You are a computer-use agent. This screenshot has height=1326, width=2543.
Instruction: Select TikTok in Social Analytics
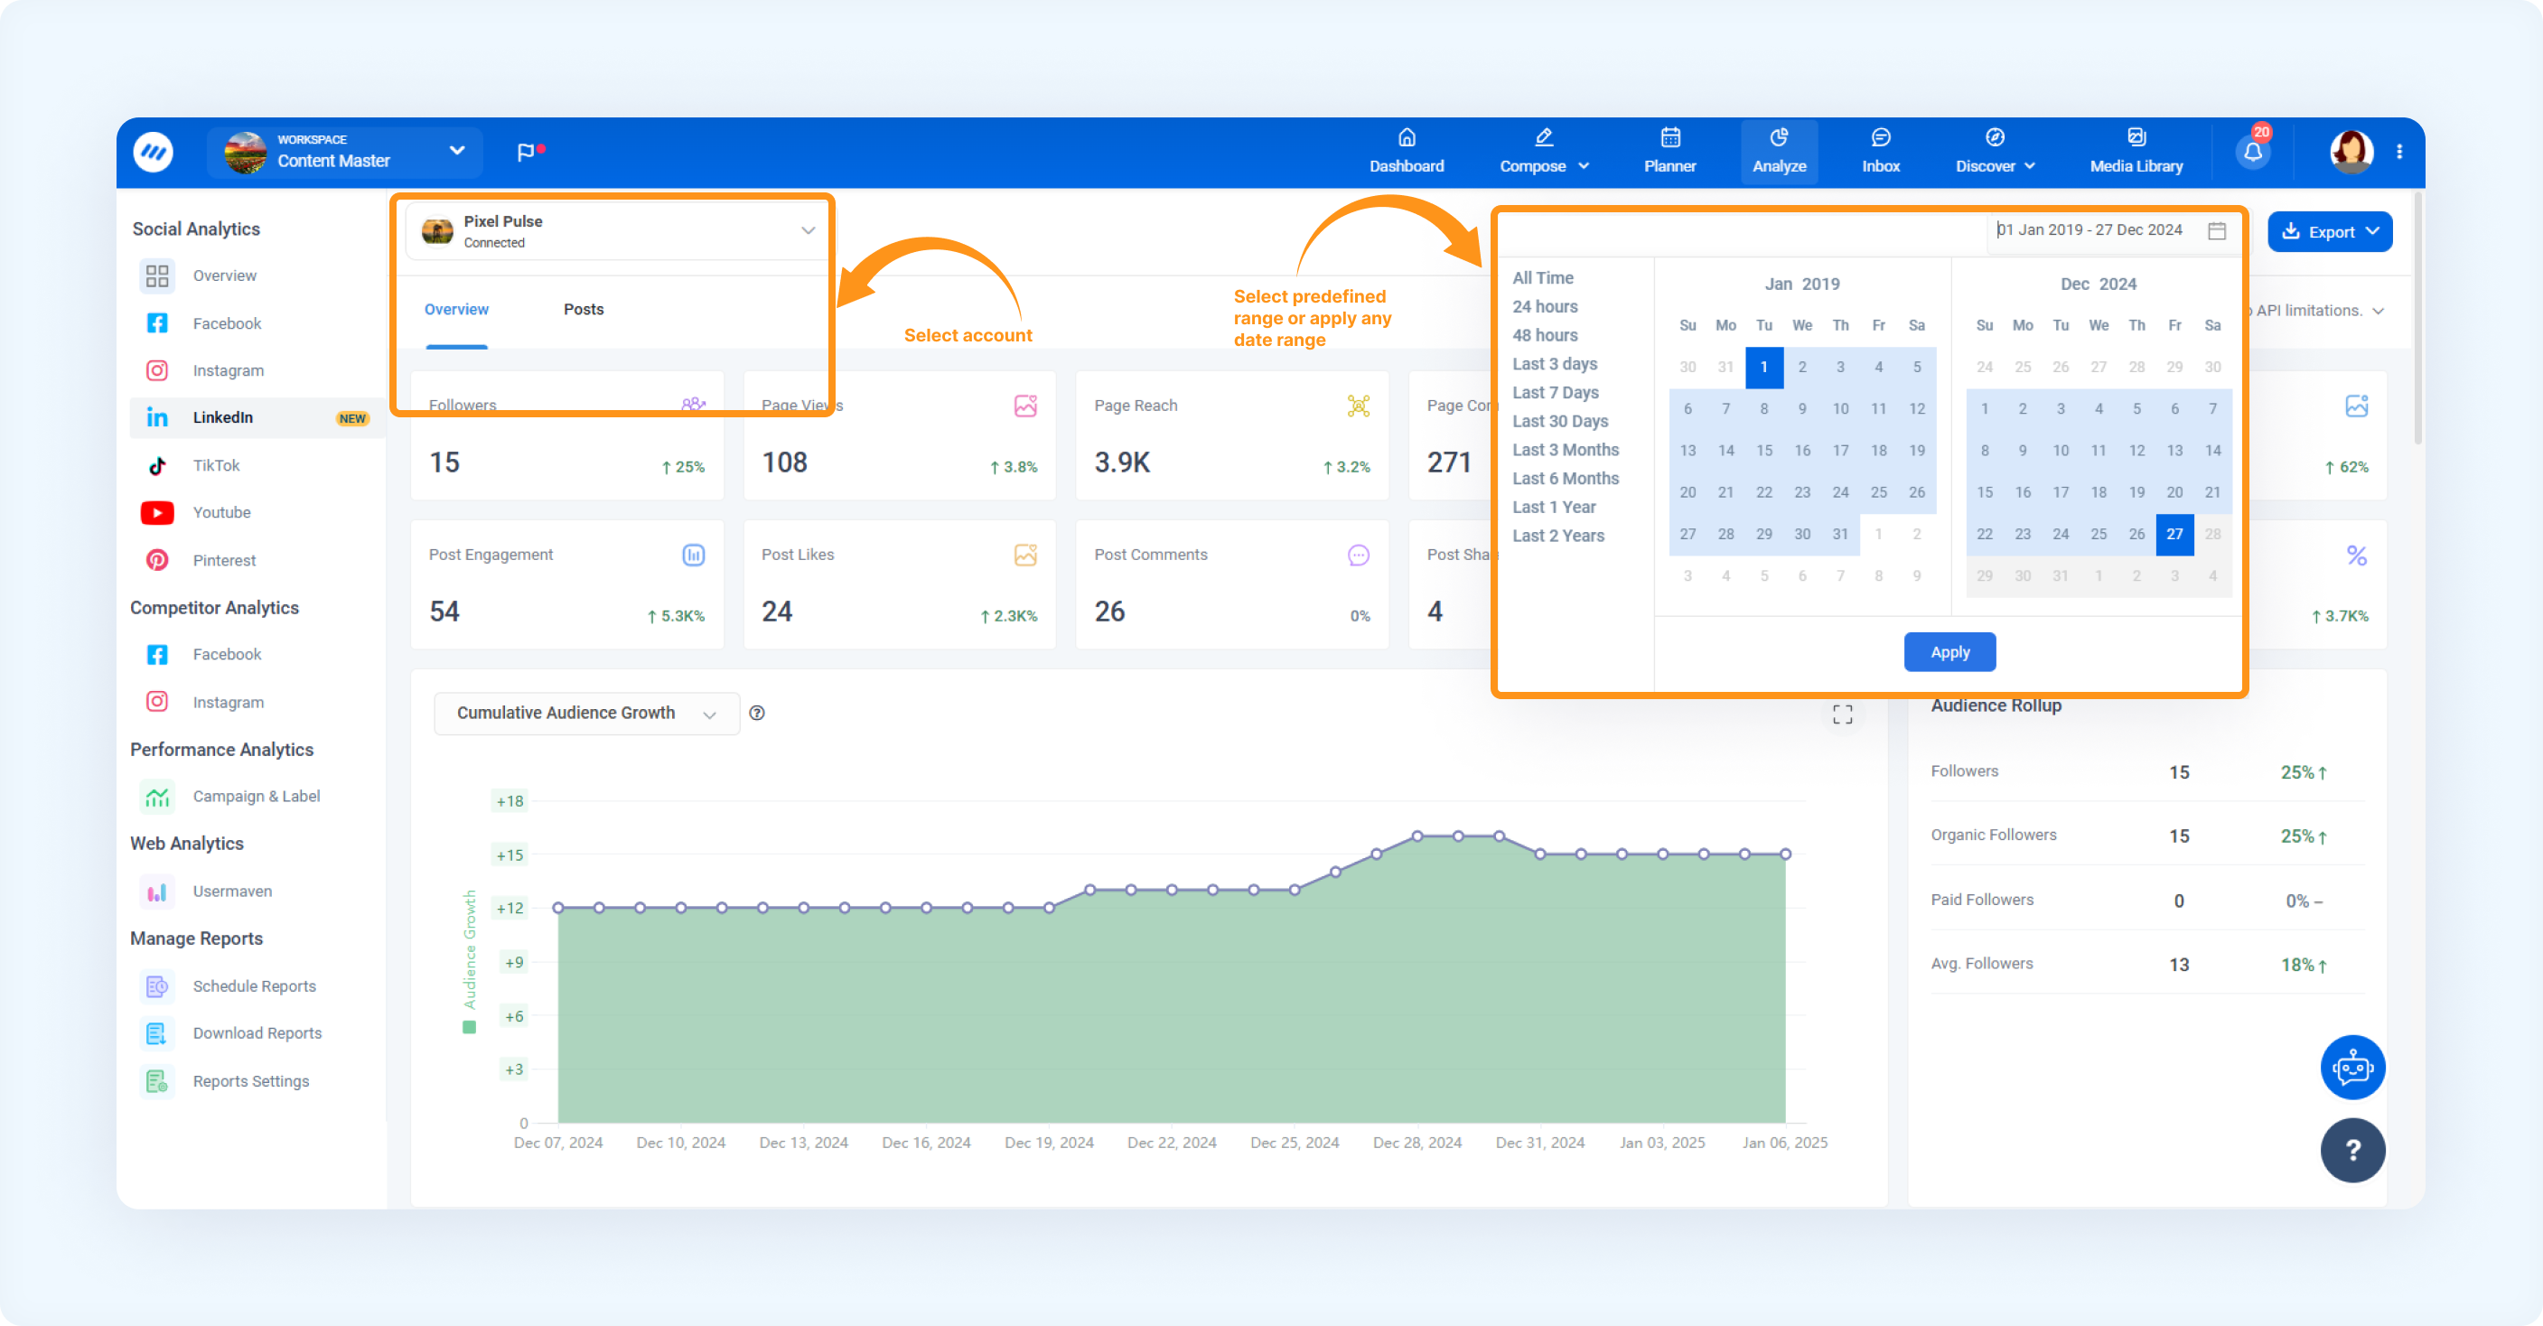point(215,465)
